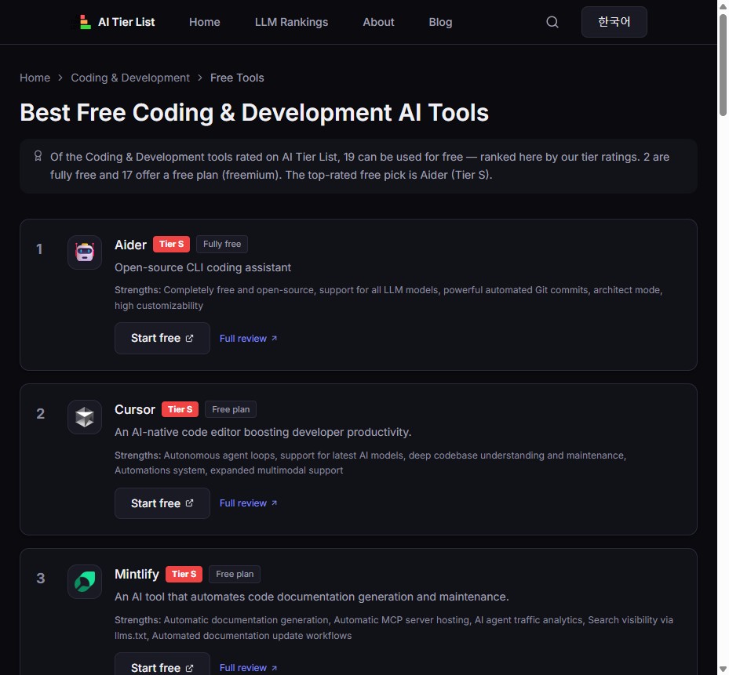Click 'Open-source CLI coding assistant' description
Image resolution: width=729 pixels, height=675 pixels.
202,267
